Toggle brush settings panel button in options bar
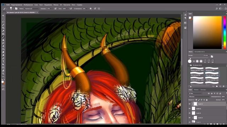The height and width of the screenshot is (127, 227). point(16,8)
